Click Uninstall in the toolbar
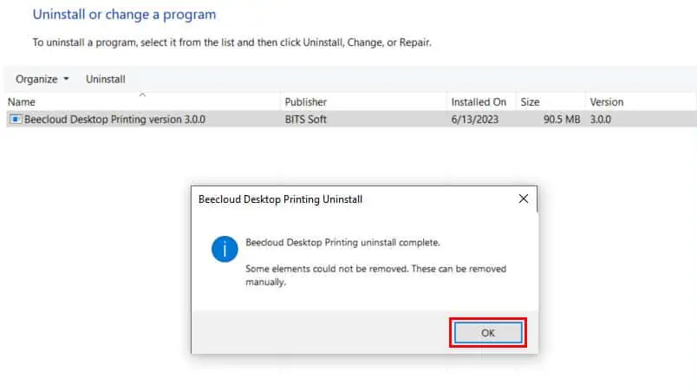This screenshot has height=391, width=697. coord(106,79)
